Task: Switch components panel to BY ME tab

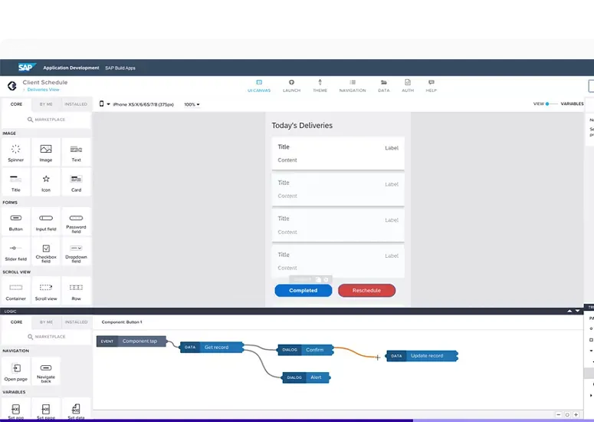Action: [46, 104]
